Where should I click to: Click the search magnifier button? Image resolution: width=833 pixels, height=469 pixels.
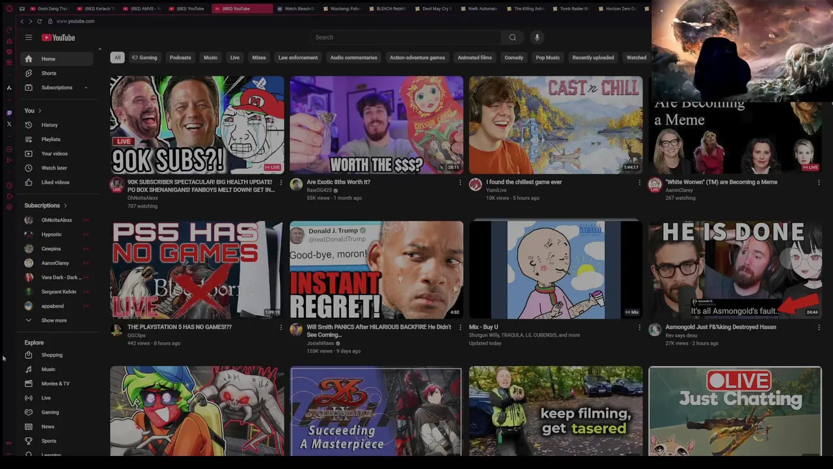coord(513,37)
